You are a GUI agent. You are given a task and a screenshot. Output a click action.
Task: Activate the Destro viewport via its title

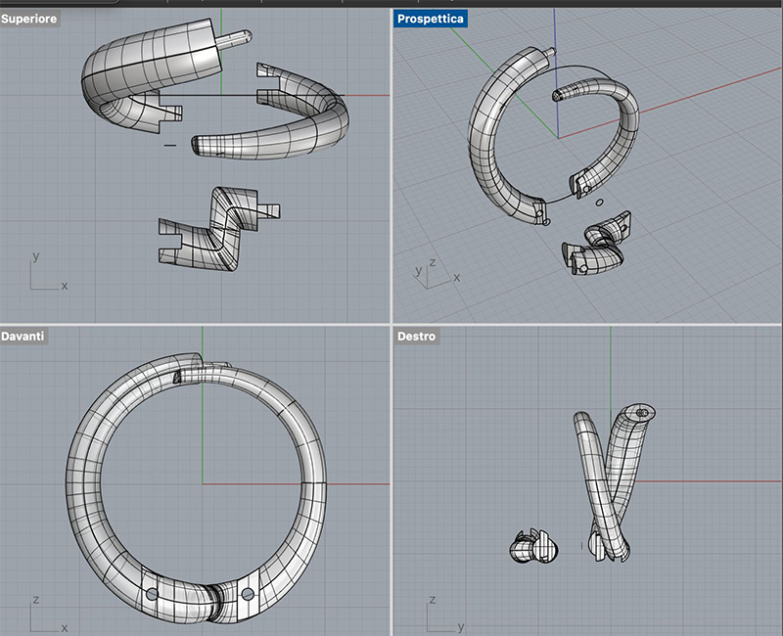point(415,336)
